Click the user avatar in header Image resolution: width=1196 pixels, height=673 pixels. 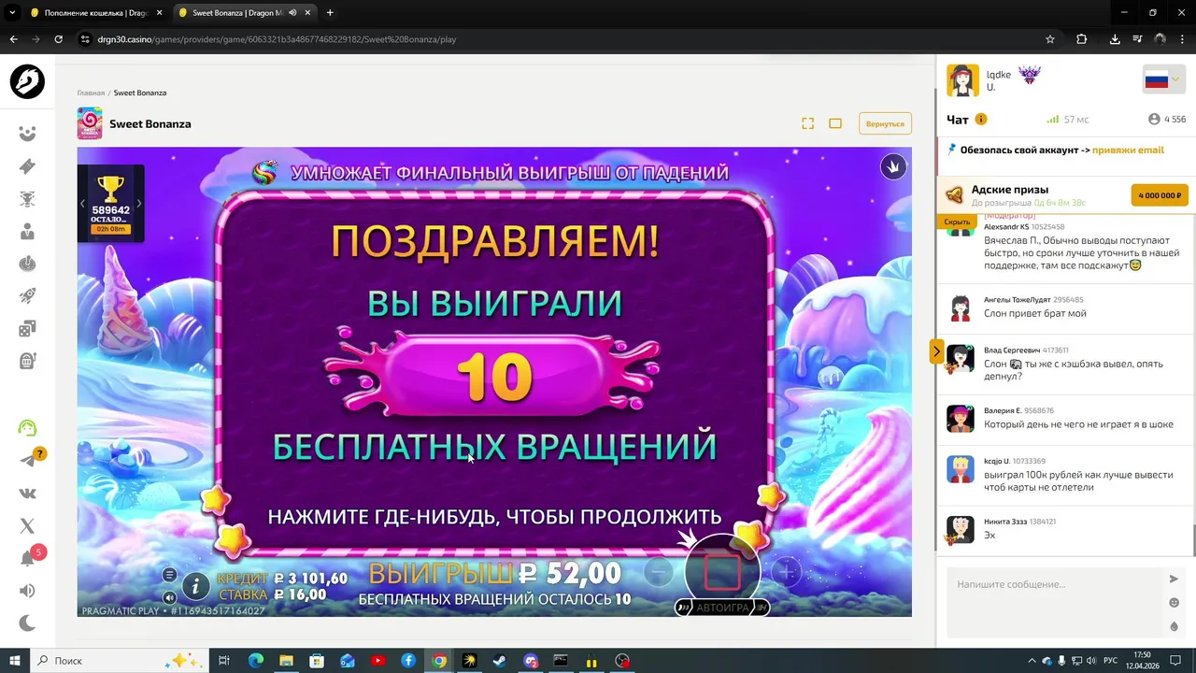[962, 80]
